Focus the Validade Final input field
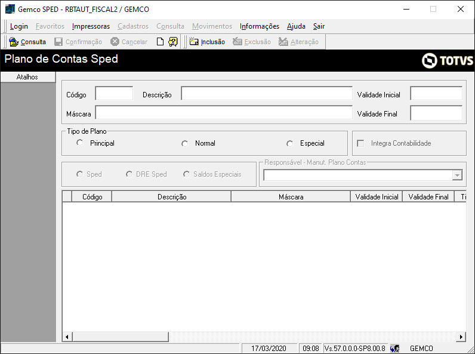The height and width of the screenshot is (354, 475). tap(437, 113)
